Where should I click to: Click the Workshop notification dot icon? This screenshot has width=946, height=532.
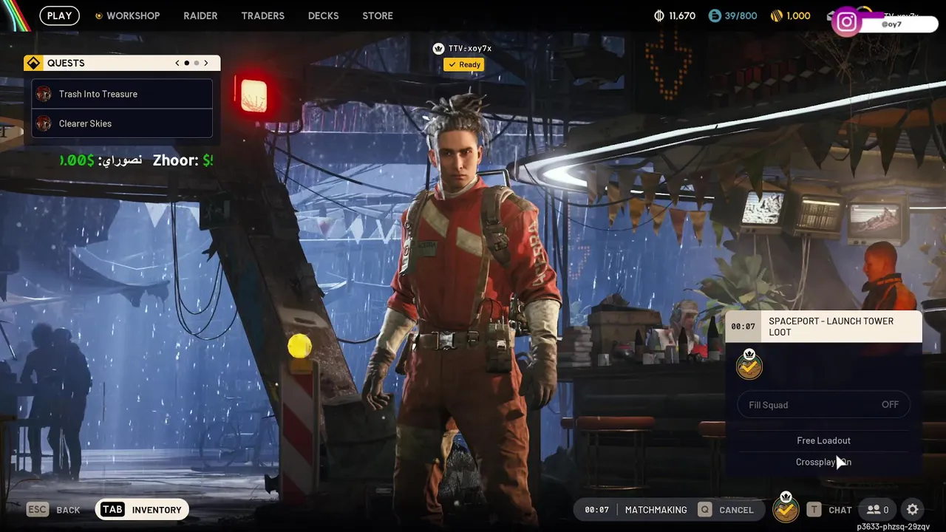pos(99,16)
